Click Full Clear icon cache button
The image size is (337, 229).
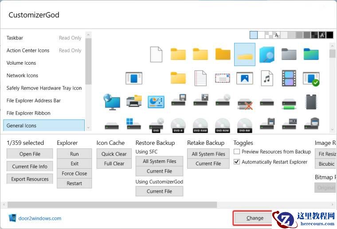114,163
